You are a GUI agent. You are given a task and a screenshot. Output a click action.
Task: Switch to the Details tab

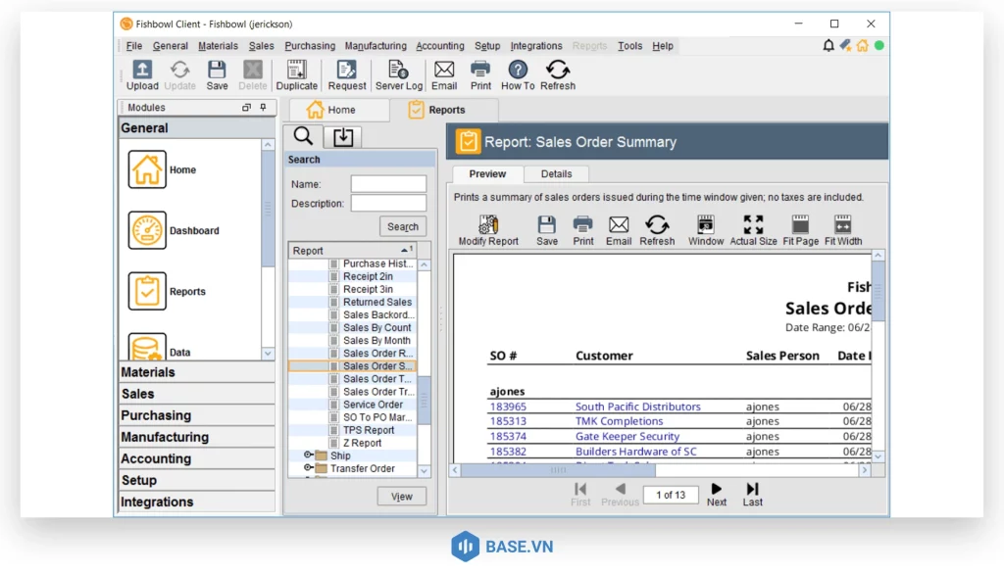coord(556,174)
